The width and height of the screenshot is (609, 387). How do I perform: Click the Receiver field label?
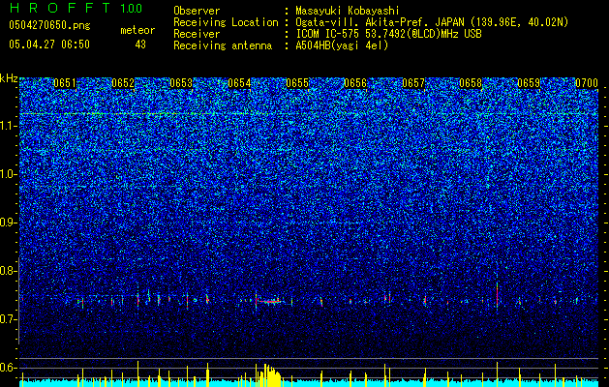coord(197,34)
